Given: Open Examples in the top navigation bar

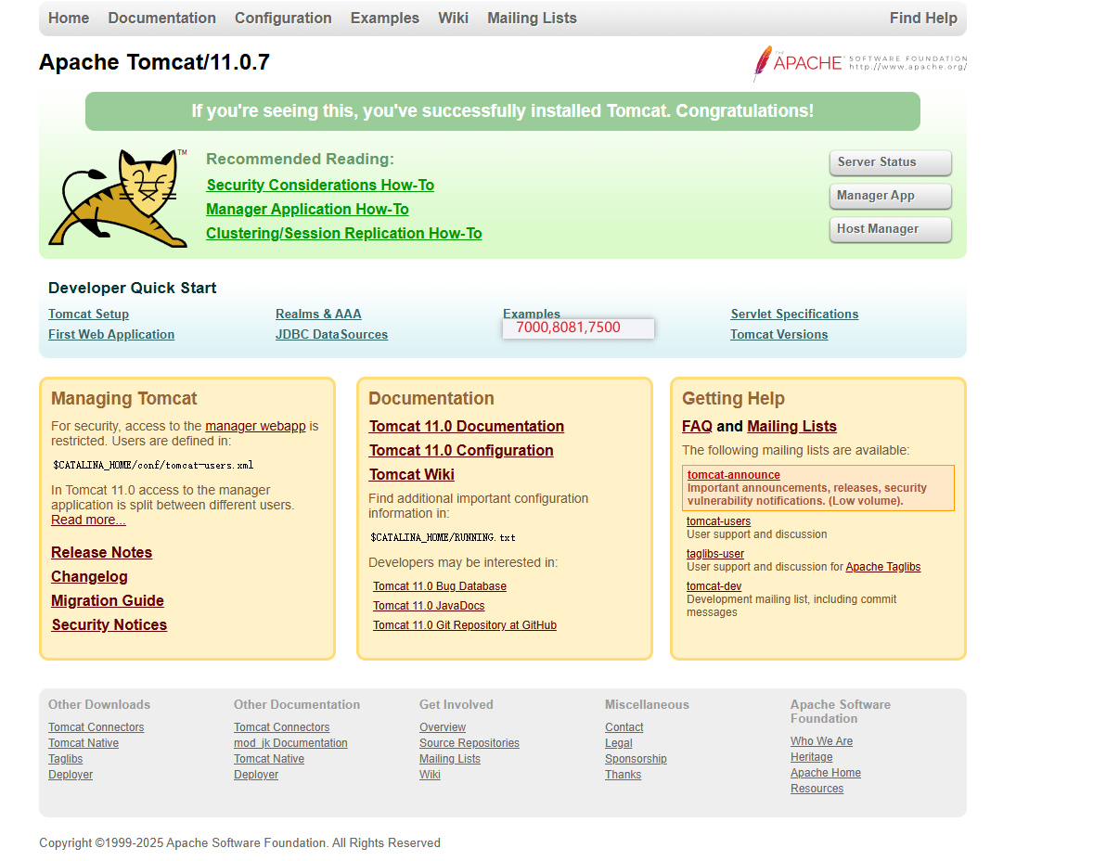Looking at the screenshot, I should [385, 18].
